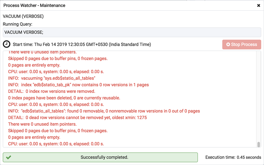Screen dimensions: 264x165
Task: Click the Process Watcher - Maintenance title
Action: point(34,5)
